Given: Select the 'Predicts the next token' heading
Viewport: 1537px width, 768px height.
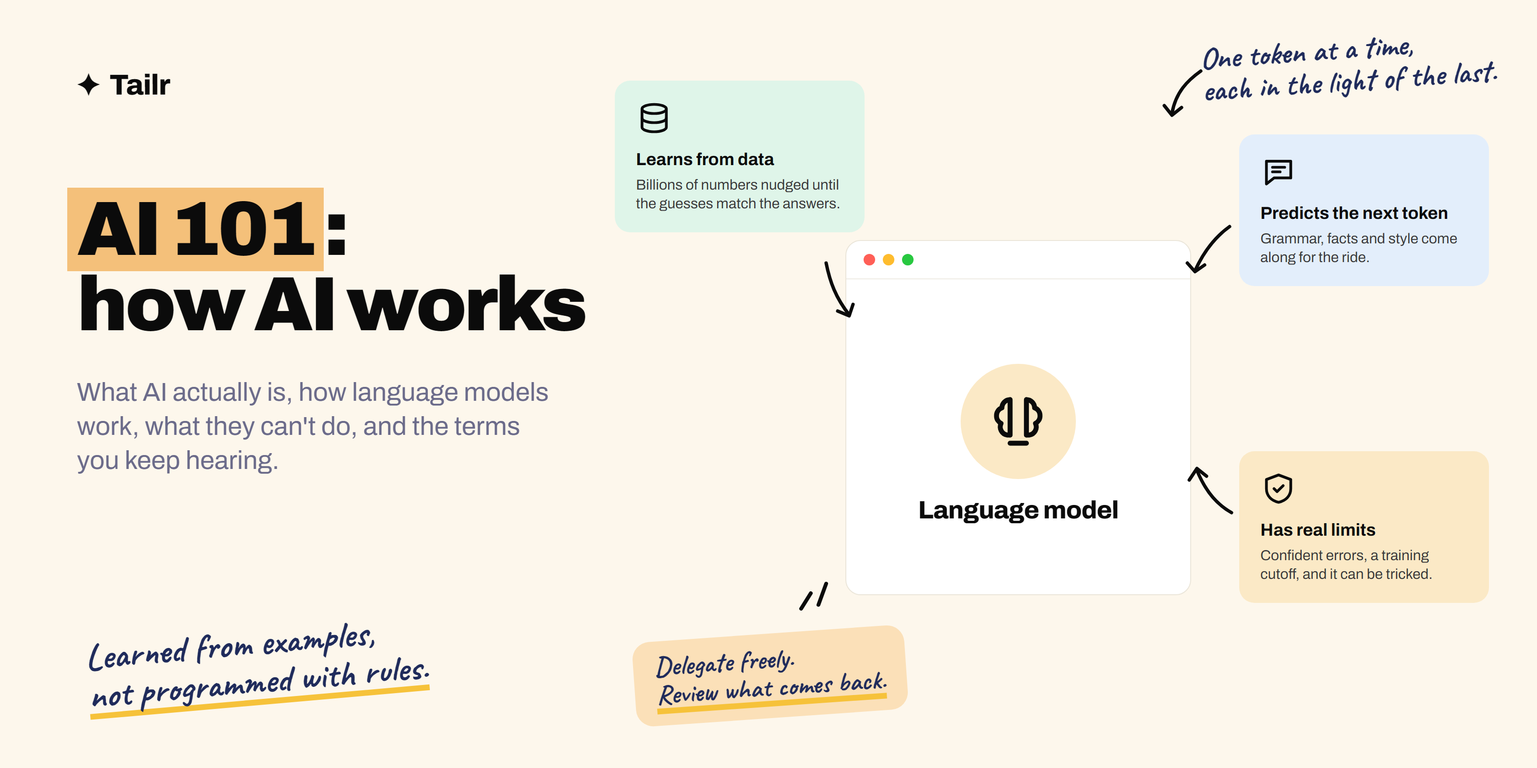Looking at the screenshot, I should (x=1354, y=213).
